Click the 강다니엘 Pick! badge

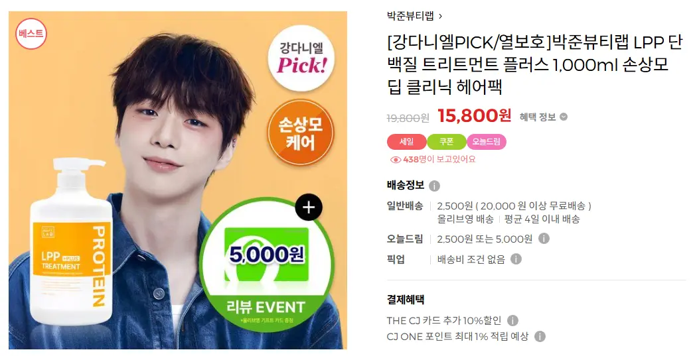[x=302, y=58]
